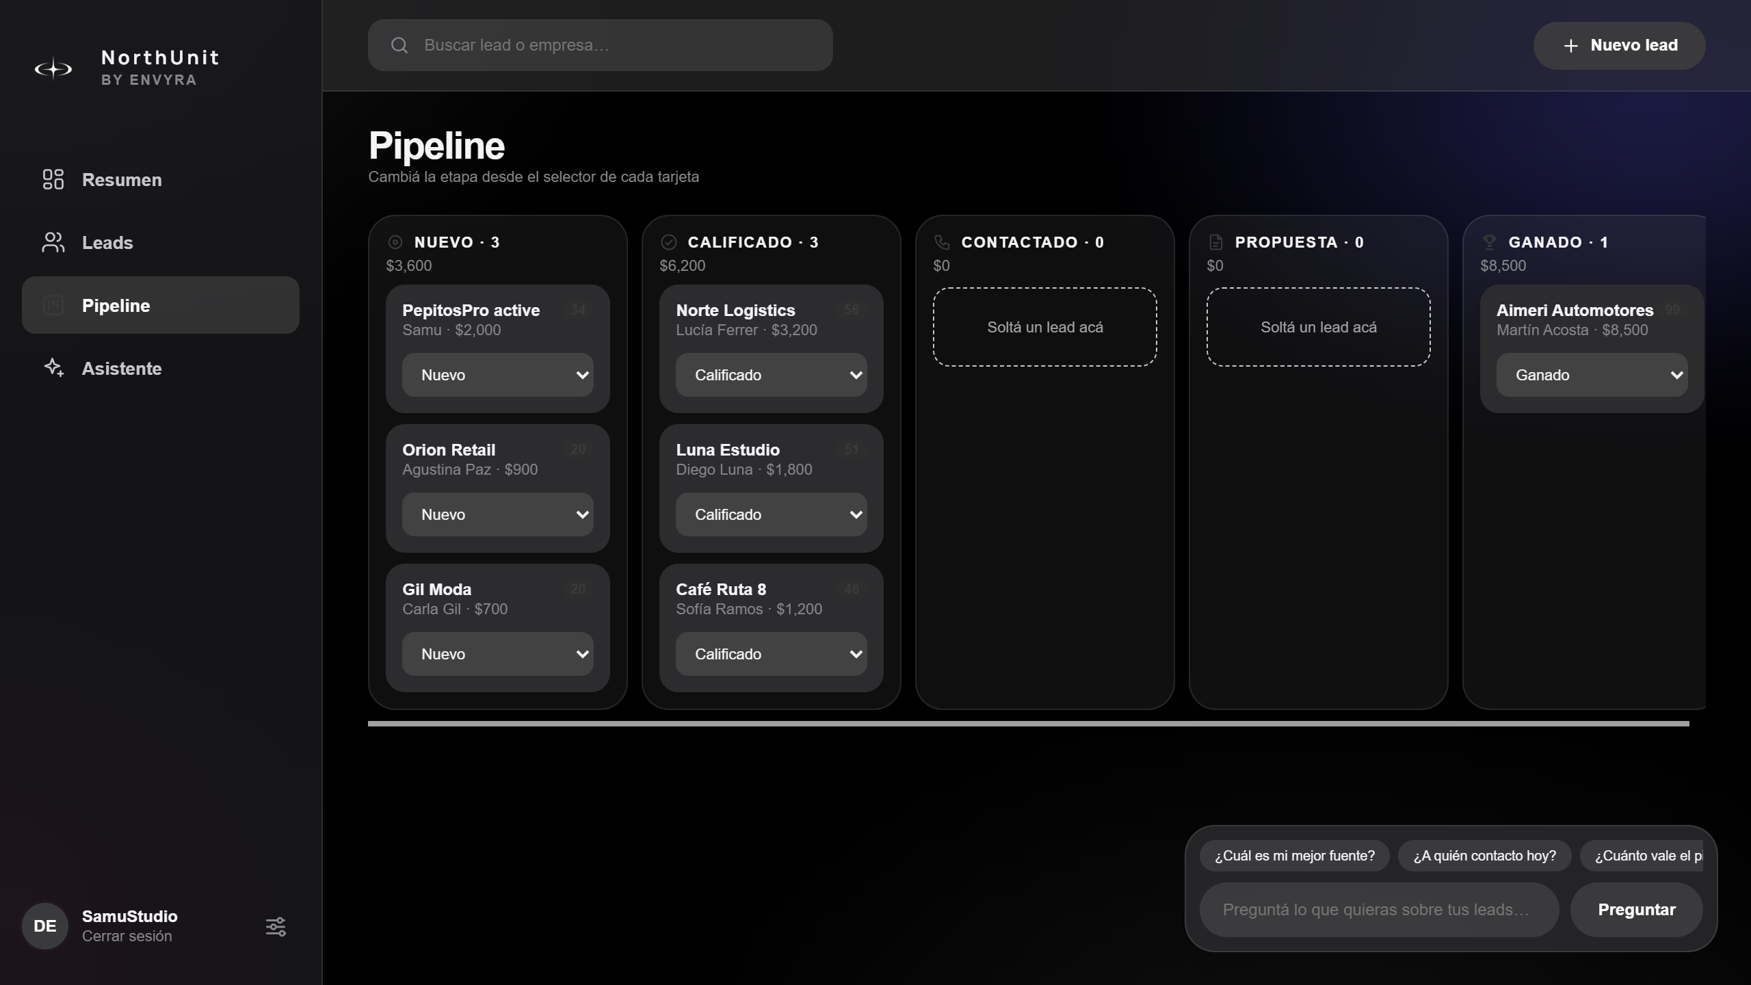1751x985 pixels.
Task: Click Cerrar sesión link
Action: tap(127, 936)
